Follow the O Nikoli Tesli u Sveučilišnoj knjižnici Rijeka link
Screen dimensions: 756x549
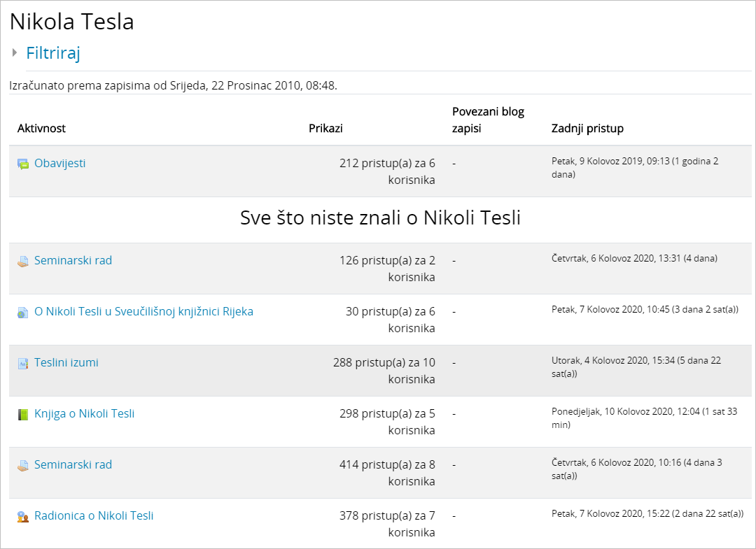point(143,311)
